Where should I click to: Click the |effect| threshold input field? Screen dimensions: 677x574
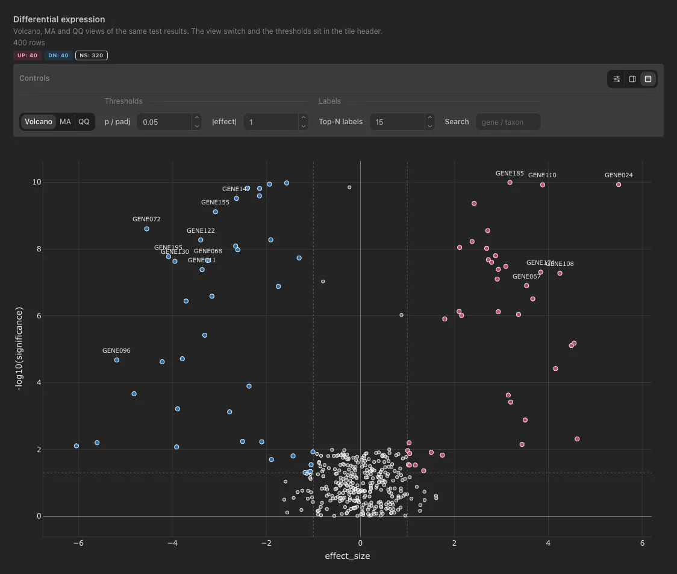coord(271,122)
